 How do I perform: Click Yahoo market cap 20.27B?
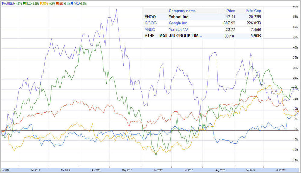click(255, 17)
